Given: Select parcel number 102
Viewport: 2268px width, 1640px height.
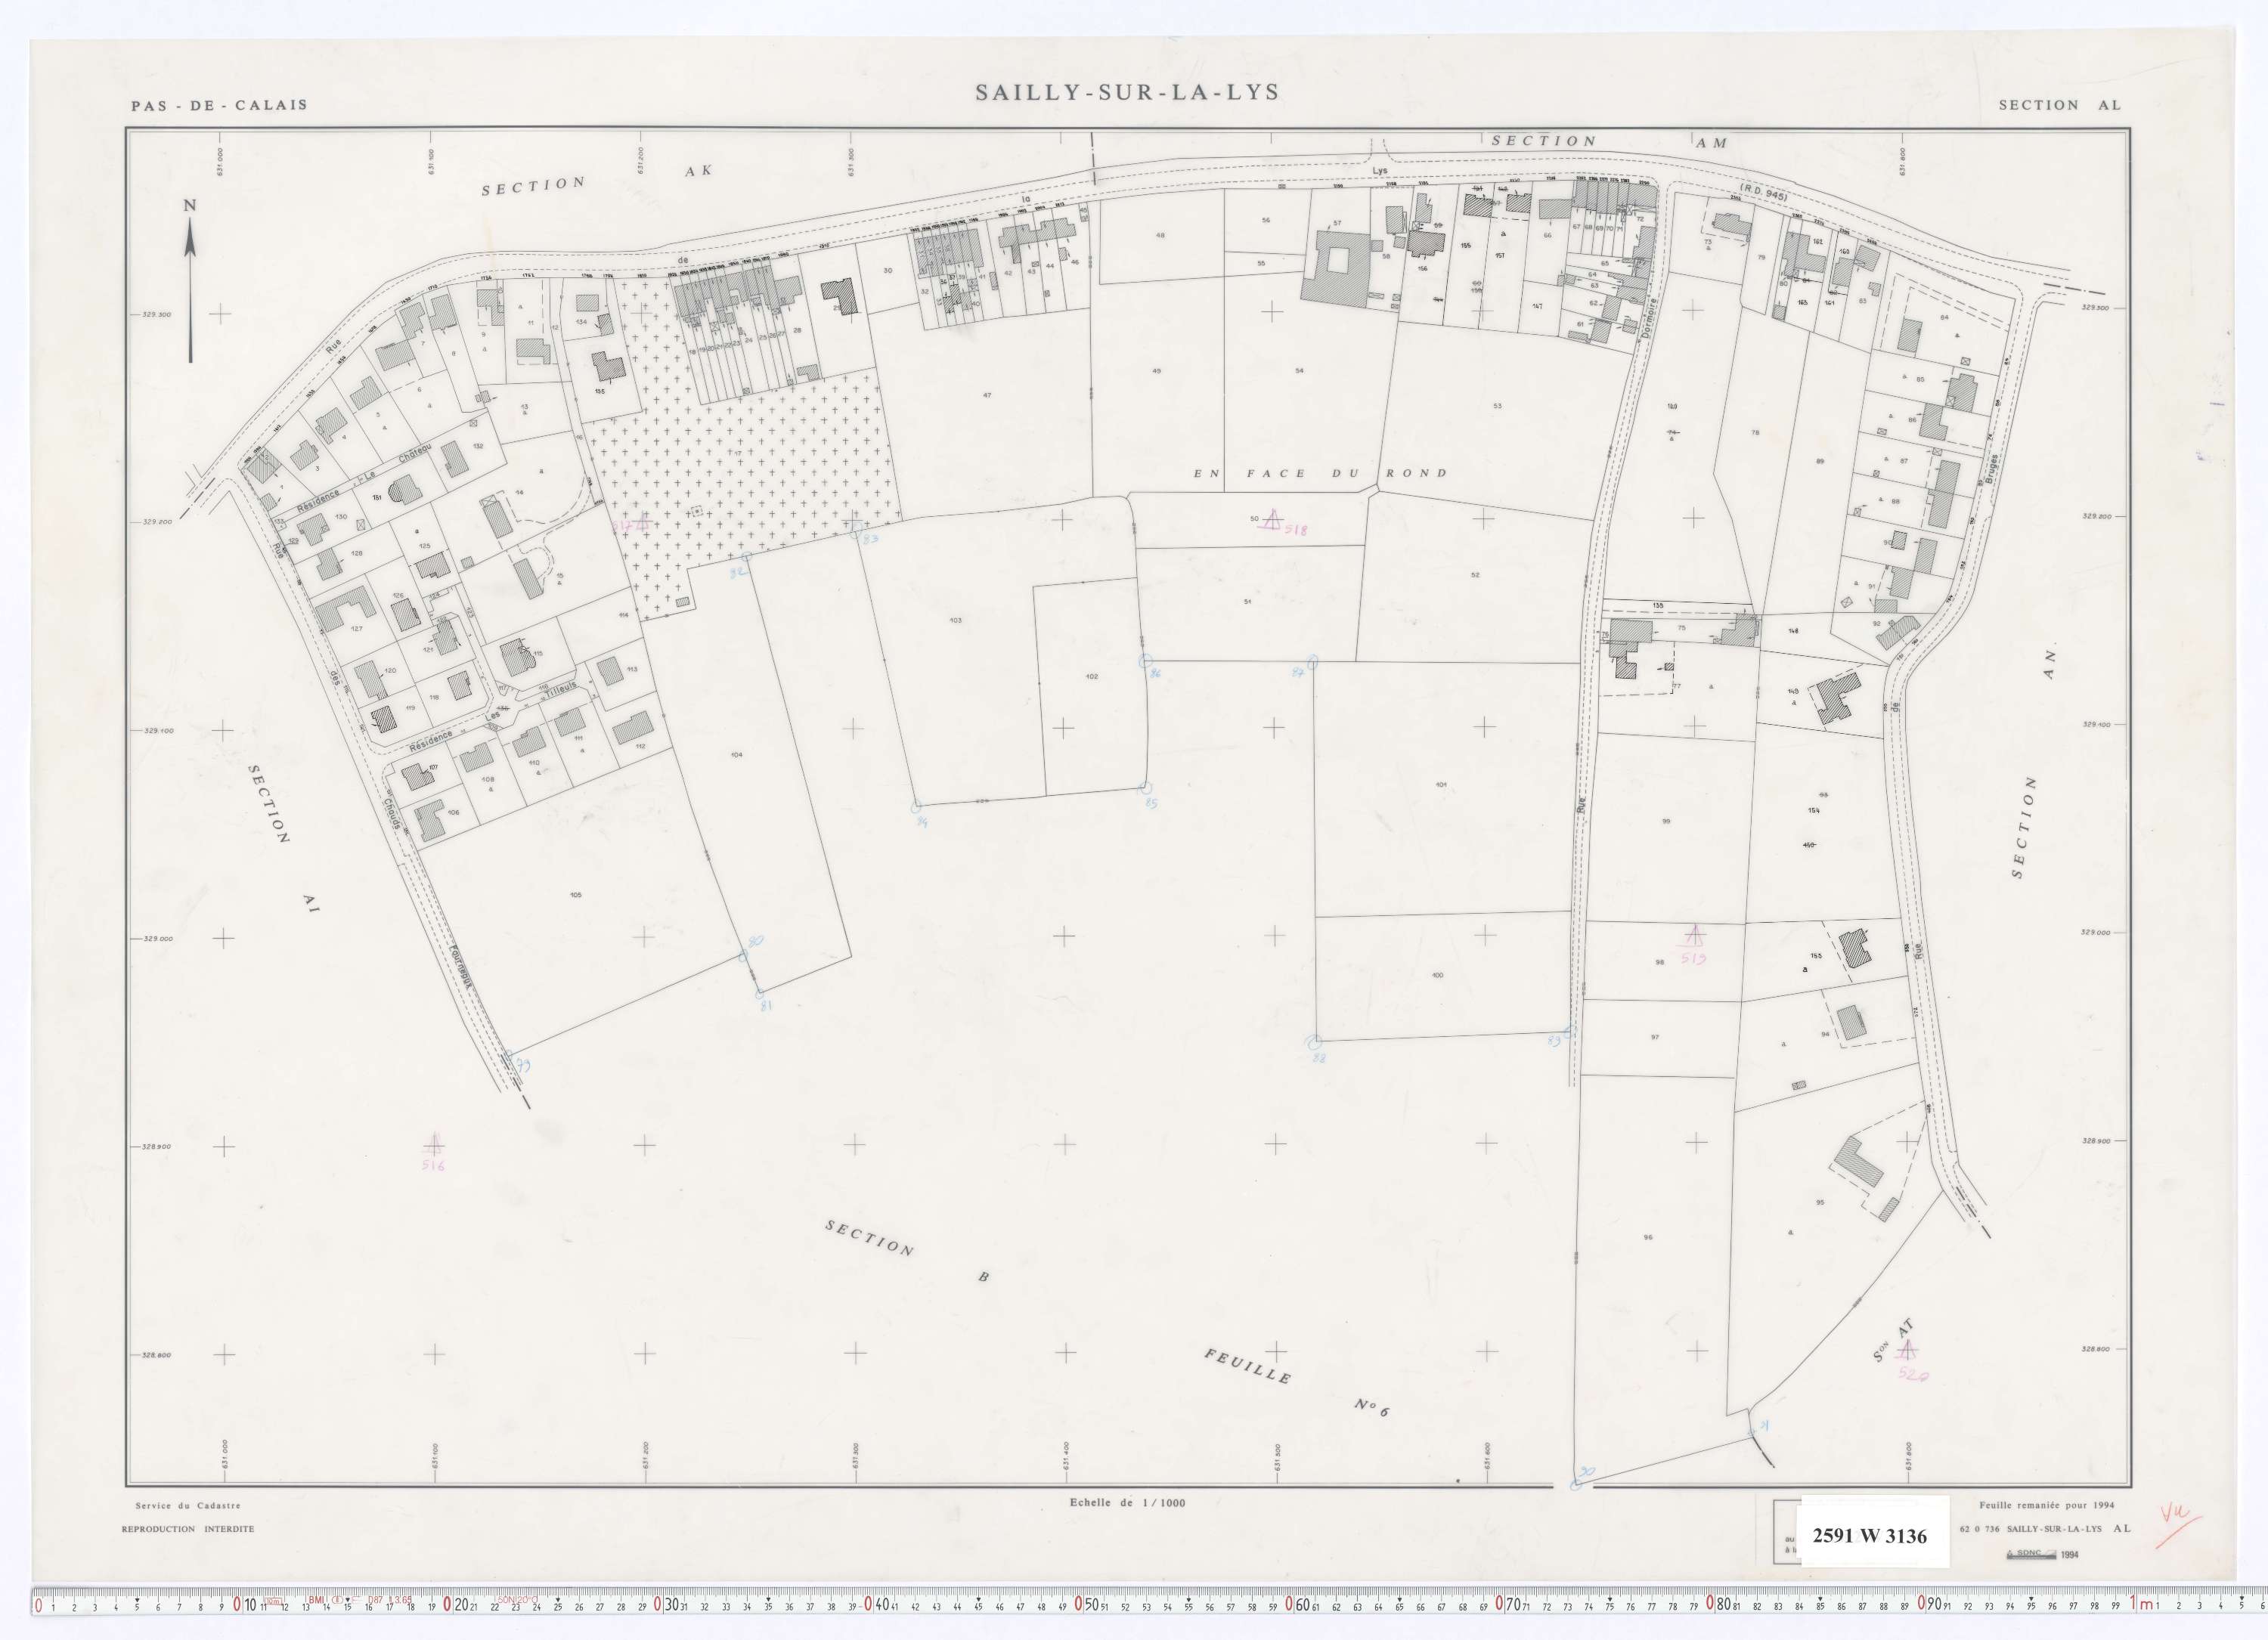Looking at the screenshot, I should (1092, 676).
